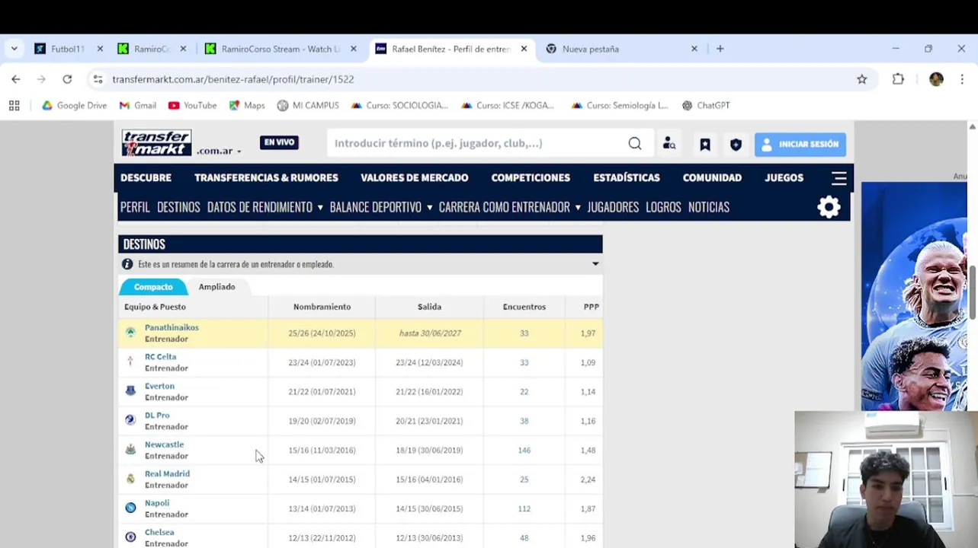This screenshot has width=978, height=548.
Task: Open the Juegos menu
Action: point(784,177)
